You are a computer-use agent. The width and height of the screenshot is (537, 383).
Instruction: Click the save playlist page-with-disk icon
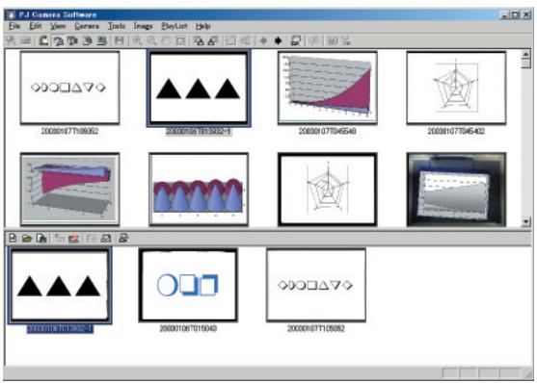pos(41,238)
